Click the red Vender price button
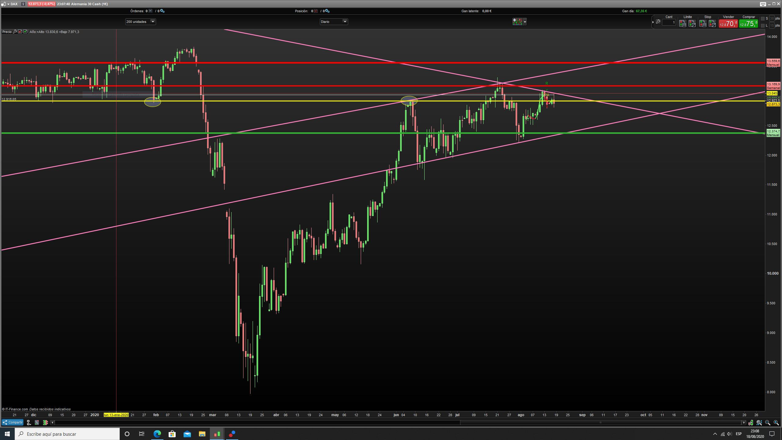The image size is (782, 440). (728, 24)
